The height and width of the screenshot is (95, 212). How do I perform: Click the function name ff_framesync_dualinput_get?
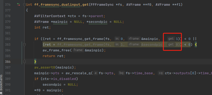click(x=61, y=5)
